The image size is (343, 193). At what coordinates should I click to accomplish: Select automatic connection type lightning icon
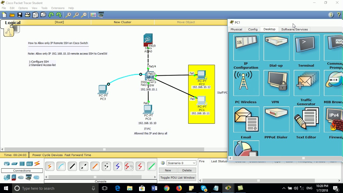click(x=50, y=166)
